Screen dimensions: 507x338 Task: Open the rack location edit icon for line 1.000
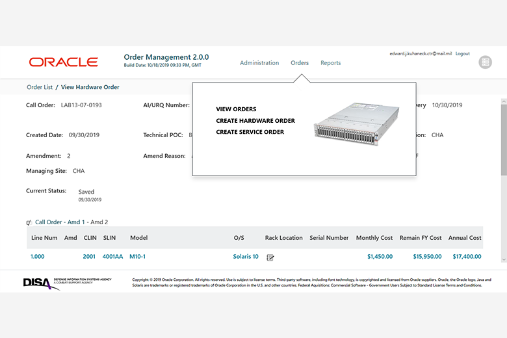(270, 257)
